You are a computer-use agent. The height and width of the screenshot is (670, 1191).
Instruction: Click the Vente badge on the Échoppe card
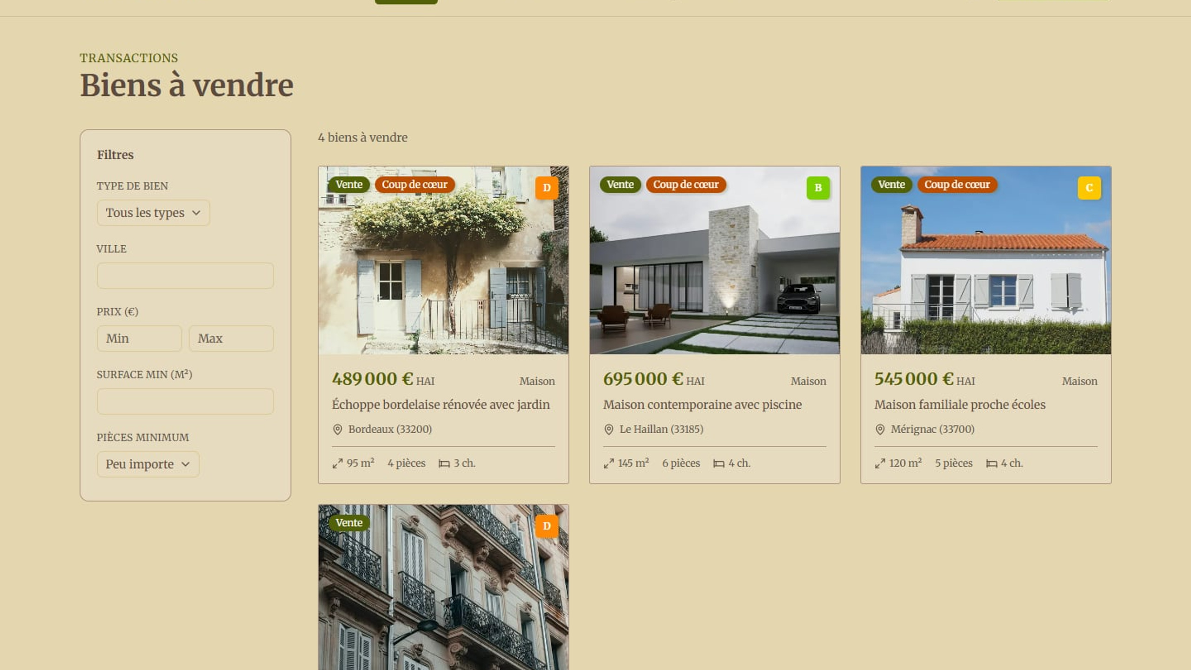tap(349, 184)
